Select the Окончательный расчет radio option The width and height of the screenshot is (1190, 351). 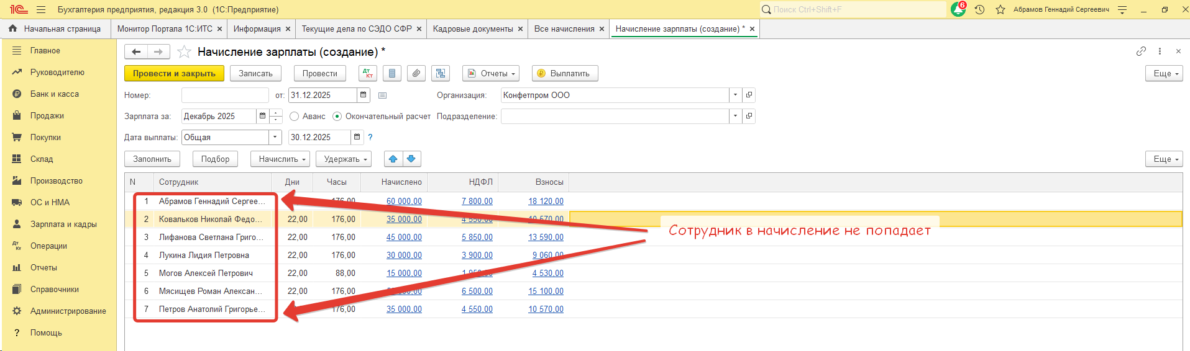(337, 117)
